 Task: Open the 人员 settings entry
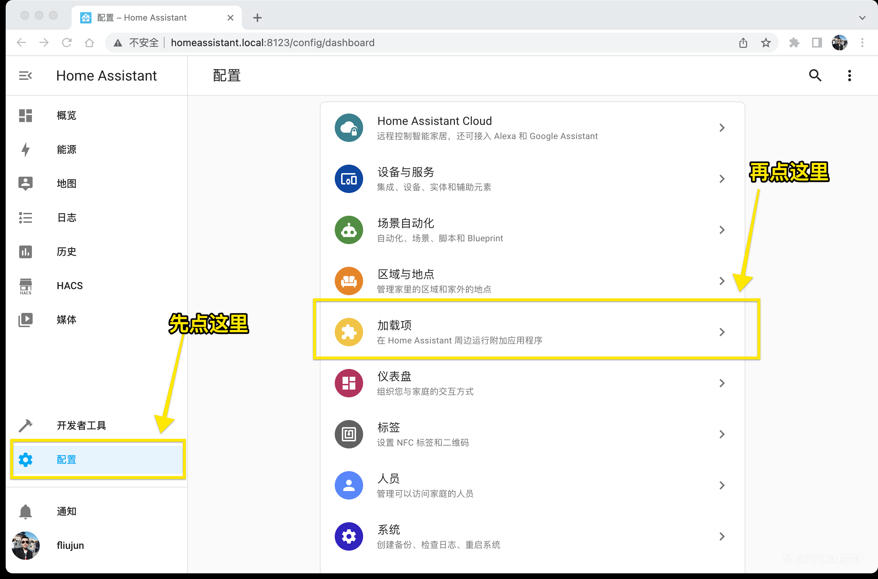[388, 485]
